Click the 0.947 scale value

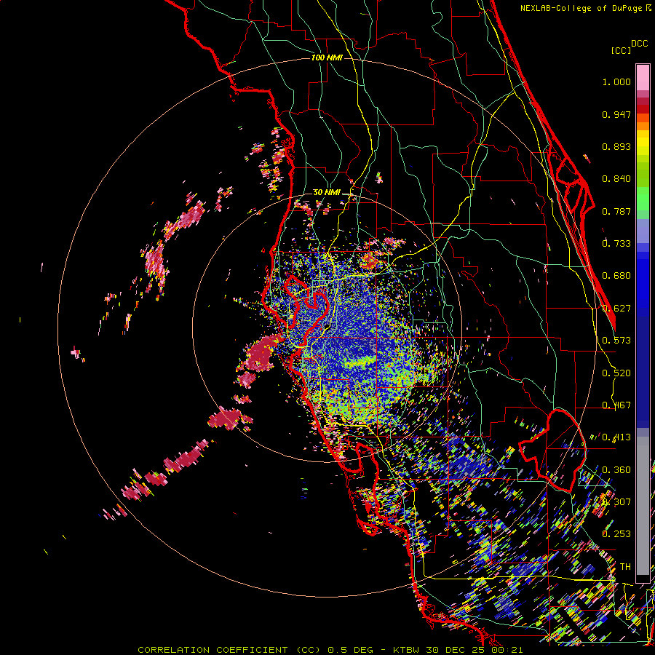click(616, 114)
